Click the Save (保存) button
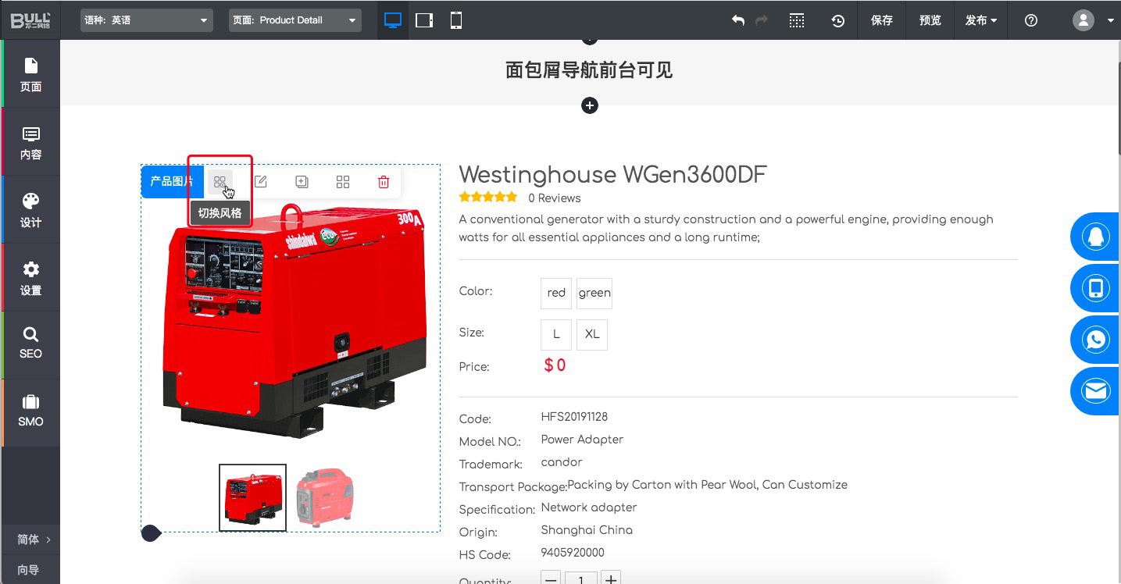Image resolution: width=1121 pixels, height=584 pixels. 881,20
